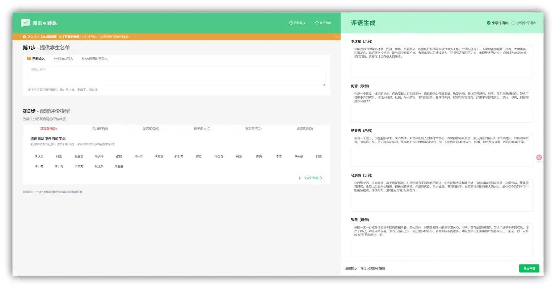Open the 得力班干(0) evaluation dimension tab

[99, 129]
